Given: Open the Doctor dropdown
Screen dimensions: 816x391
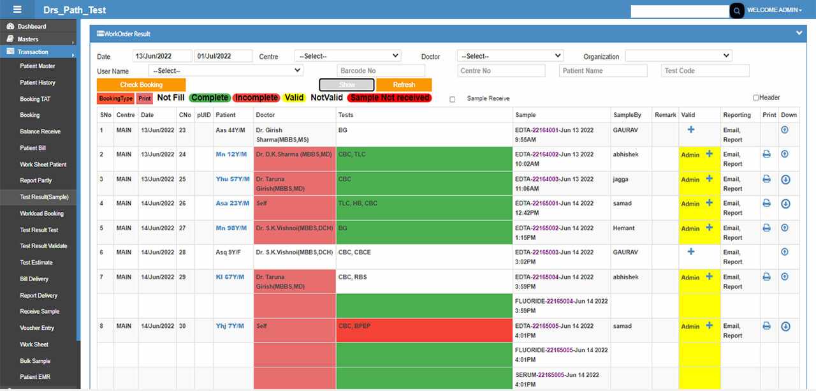Looking at the screenshot, I should (510, 56).
